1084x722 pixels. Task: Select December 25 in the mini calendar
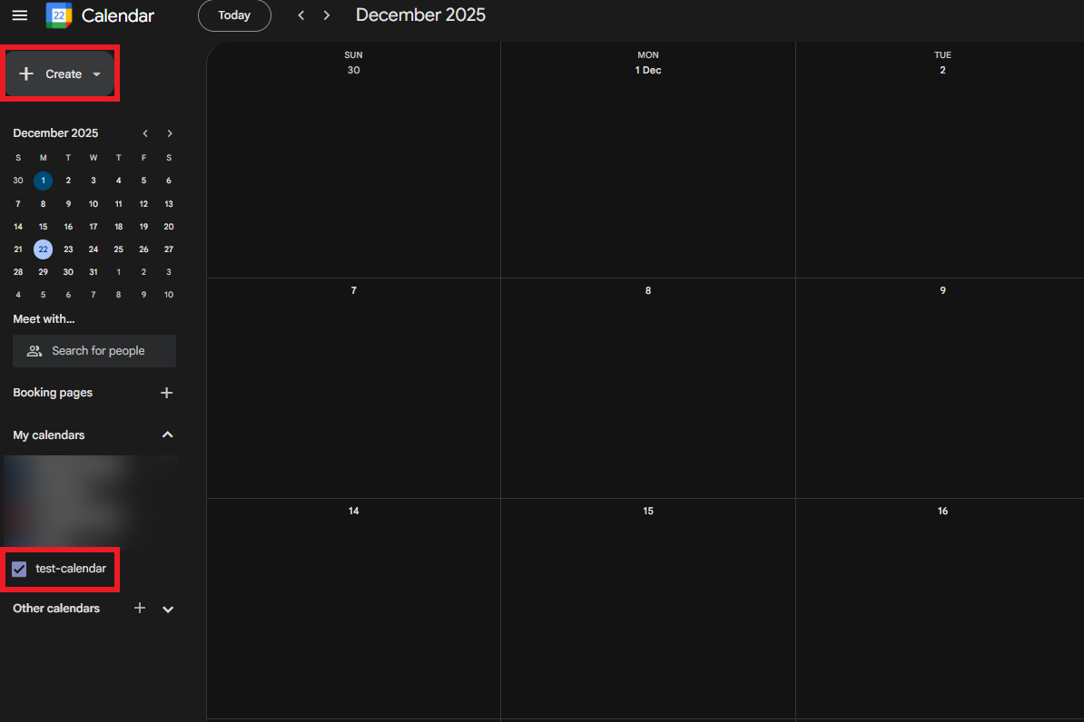[x=118, y=249]
